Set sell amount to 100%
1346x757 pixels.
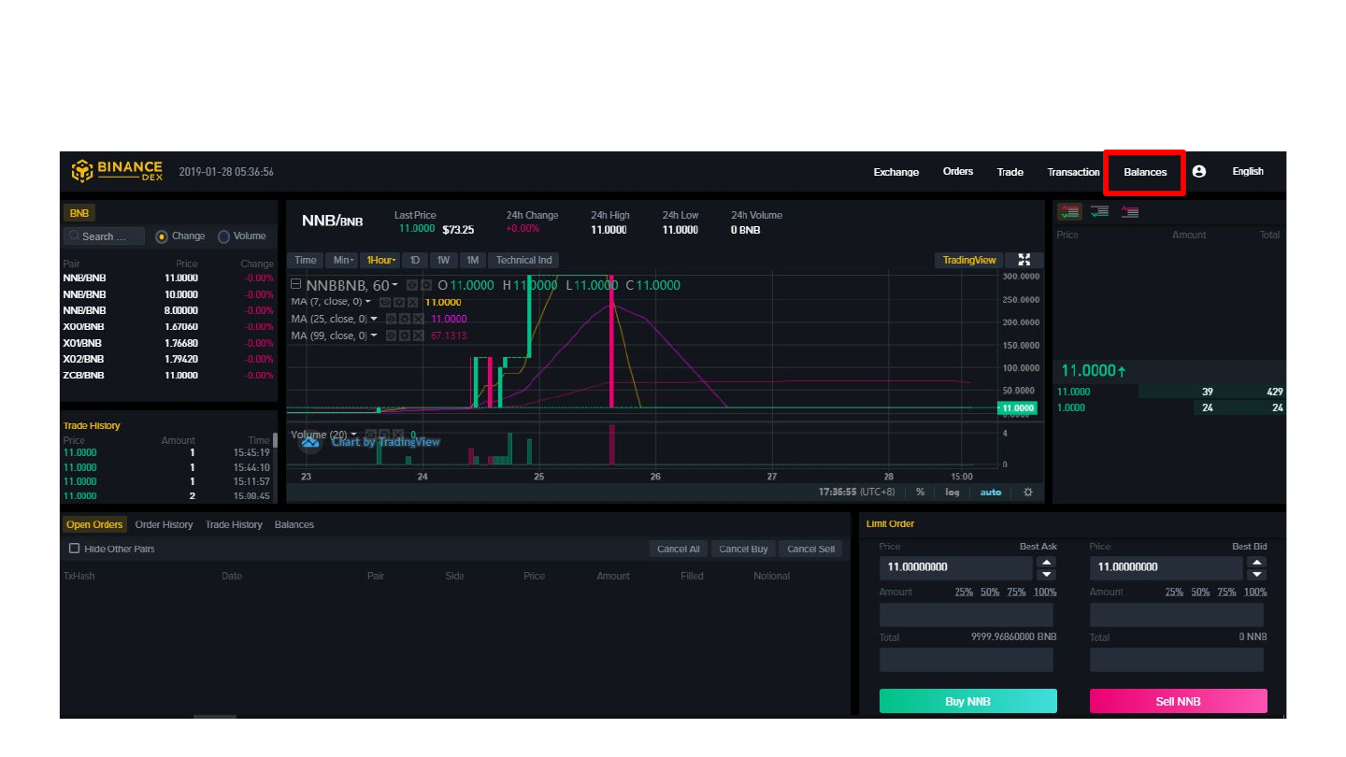[x=1255, y=592]
